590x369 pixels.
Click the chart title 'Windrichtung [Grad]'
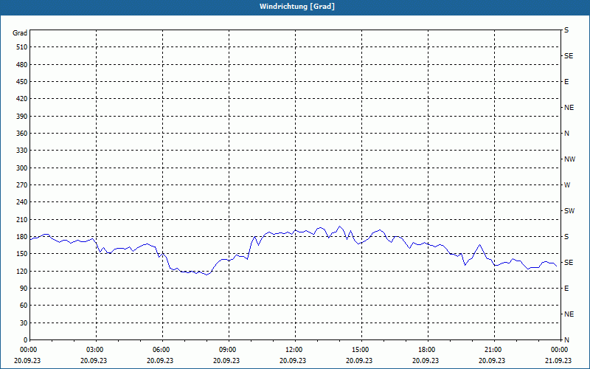tap(297, 7)
